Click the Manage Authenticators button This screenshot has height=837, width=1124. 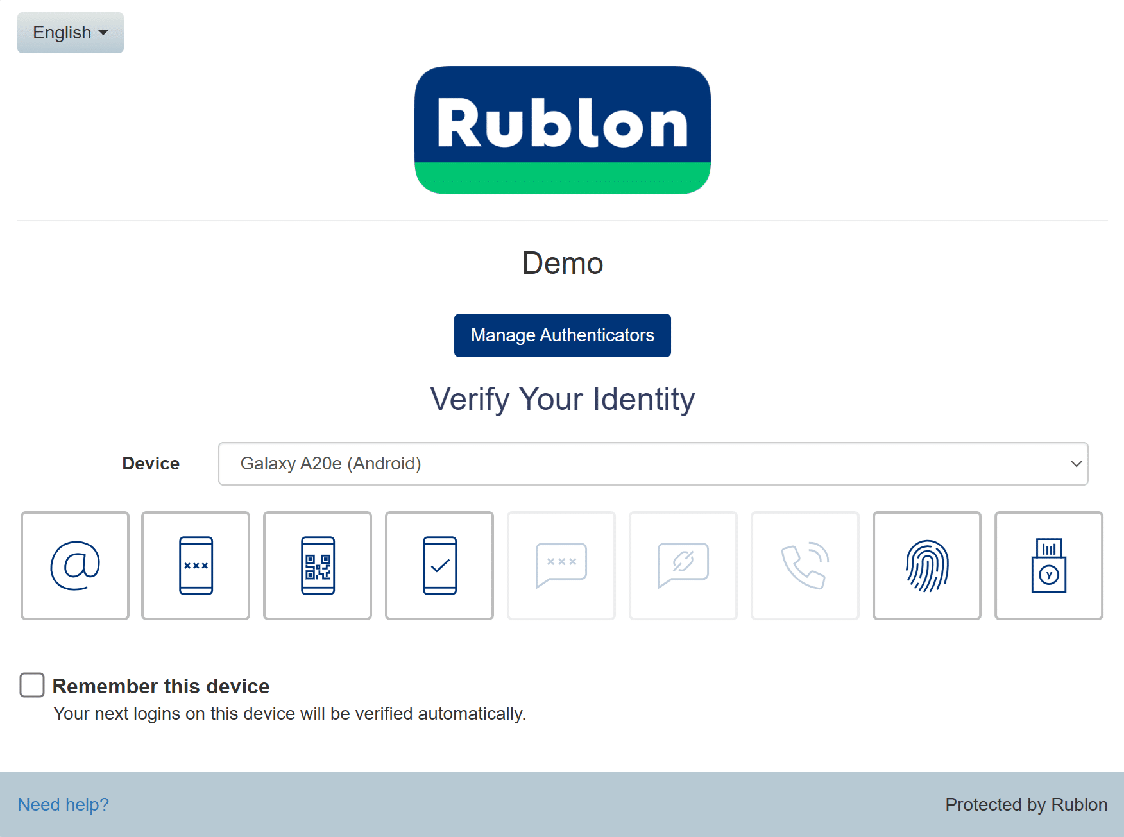[563, 335]
